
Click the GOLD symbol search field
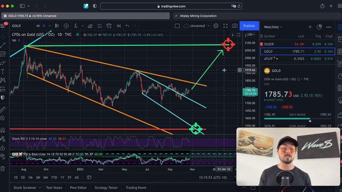coord(17,26)
